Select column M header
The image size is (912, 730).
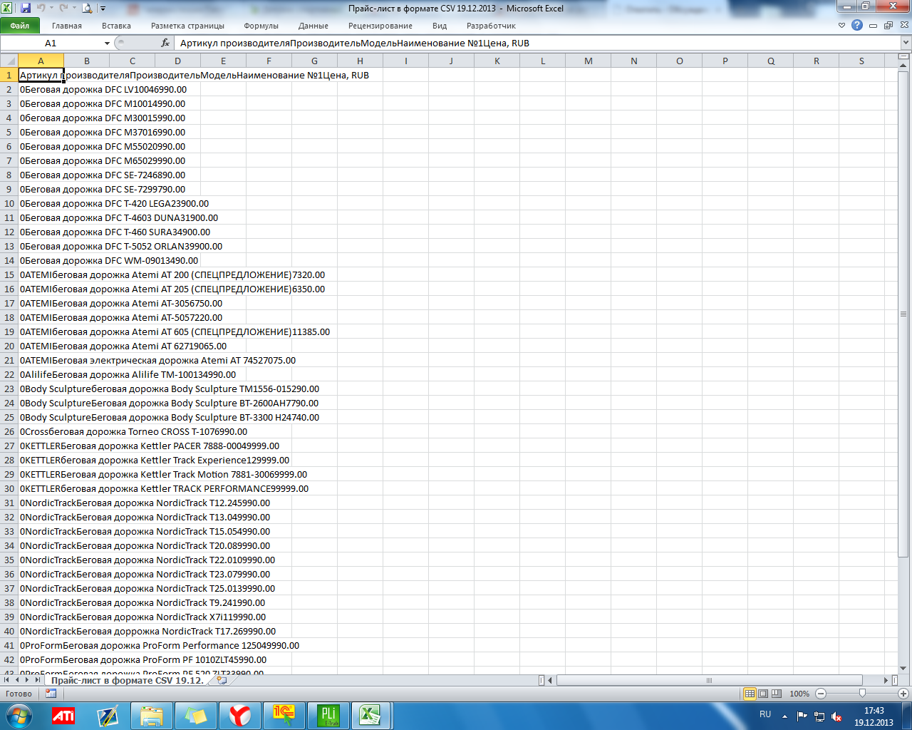pyautogui.click(x=588, y=61)
